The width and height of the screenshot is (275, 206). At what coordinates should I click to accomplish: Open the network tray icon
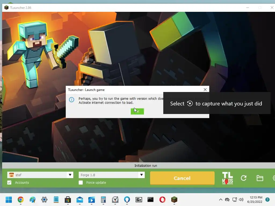click(234, 200)
